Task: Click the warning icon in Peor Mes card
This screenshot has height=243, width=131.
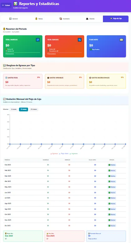Action: pyautogui.click(x=47, y=233)
